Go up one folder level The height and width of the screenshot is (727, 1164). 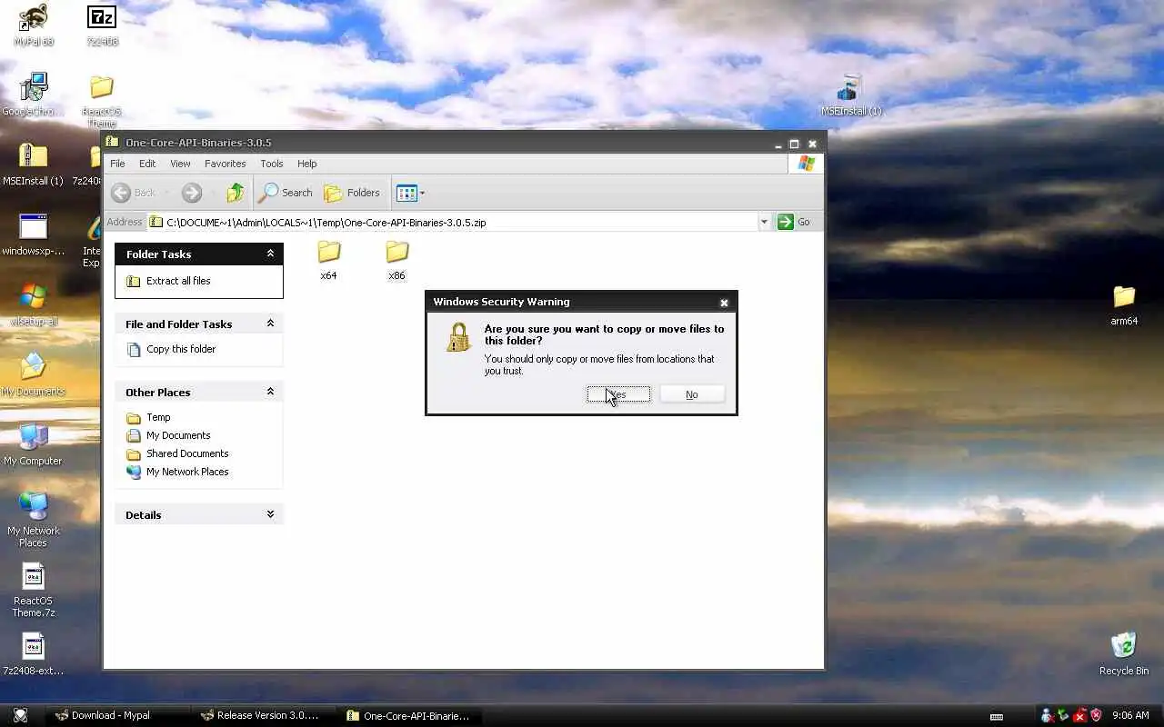click(236, 193)
